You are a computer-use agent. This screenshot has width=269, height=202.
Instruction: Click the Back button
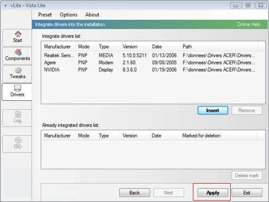click(135, 193)
